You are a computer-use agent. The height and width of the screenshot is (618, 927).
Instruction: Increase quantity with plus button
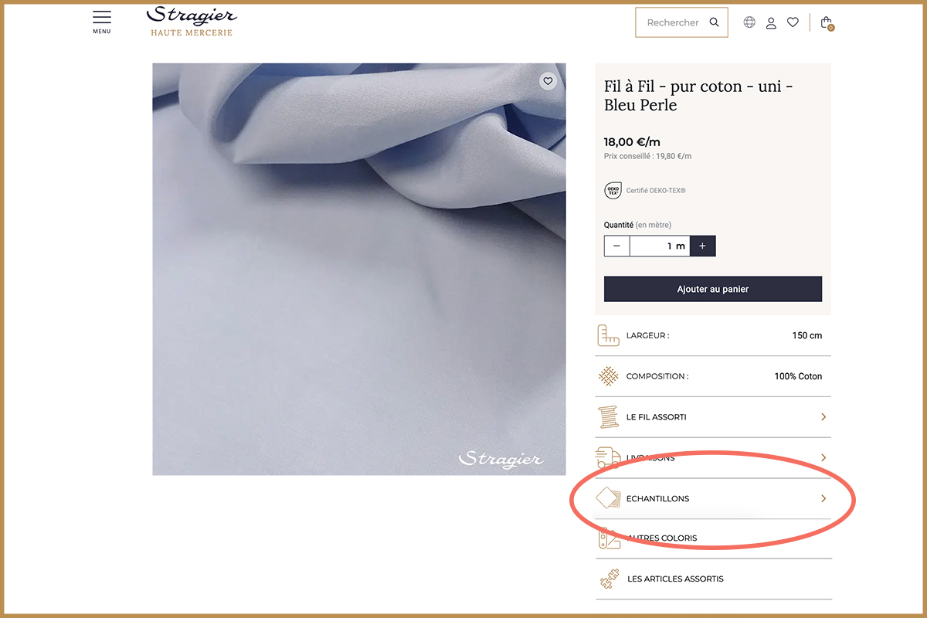click(x=702, y=246)
